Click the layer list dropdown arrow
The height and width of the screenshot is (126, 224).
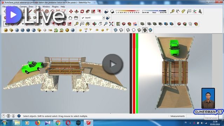tap(104, 18)
